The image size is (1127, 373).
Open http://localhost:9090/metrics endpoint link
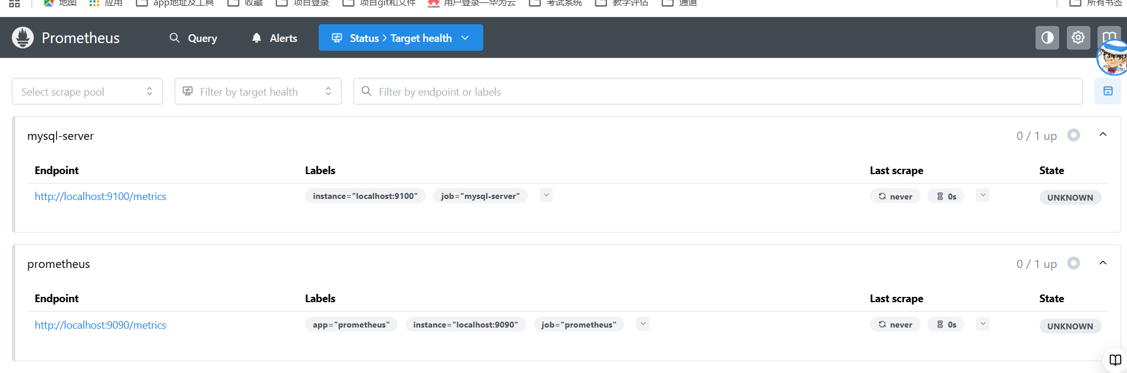(x=100, y=325)
